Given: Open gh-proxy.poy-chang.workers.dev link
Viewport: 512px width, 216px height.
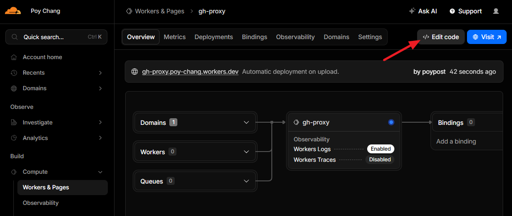Looking at the screenshot, I should (x=190, y=72).
